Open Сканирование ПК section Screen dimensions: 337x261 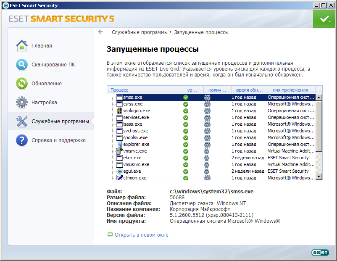click(x=53, y=64)
